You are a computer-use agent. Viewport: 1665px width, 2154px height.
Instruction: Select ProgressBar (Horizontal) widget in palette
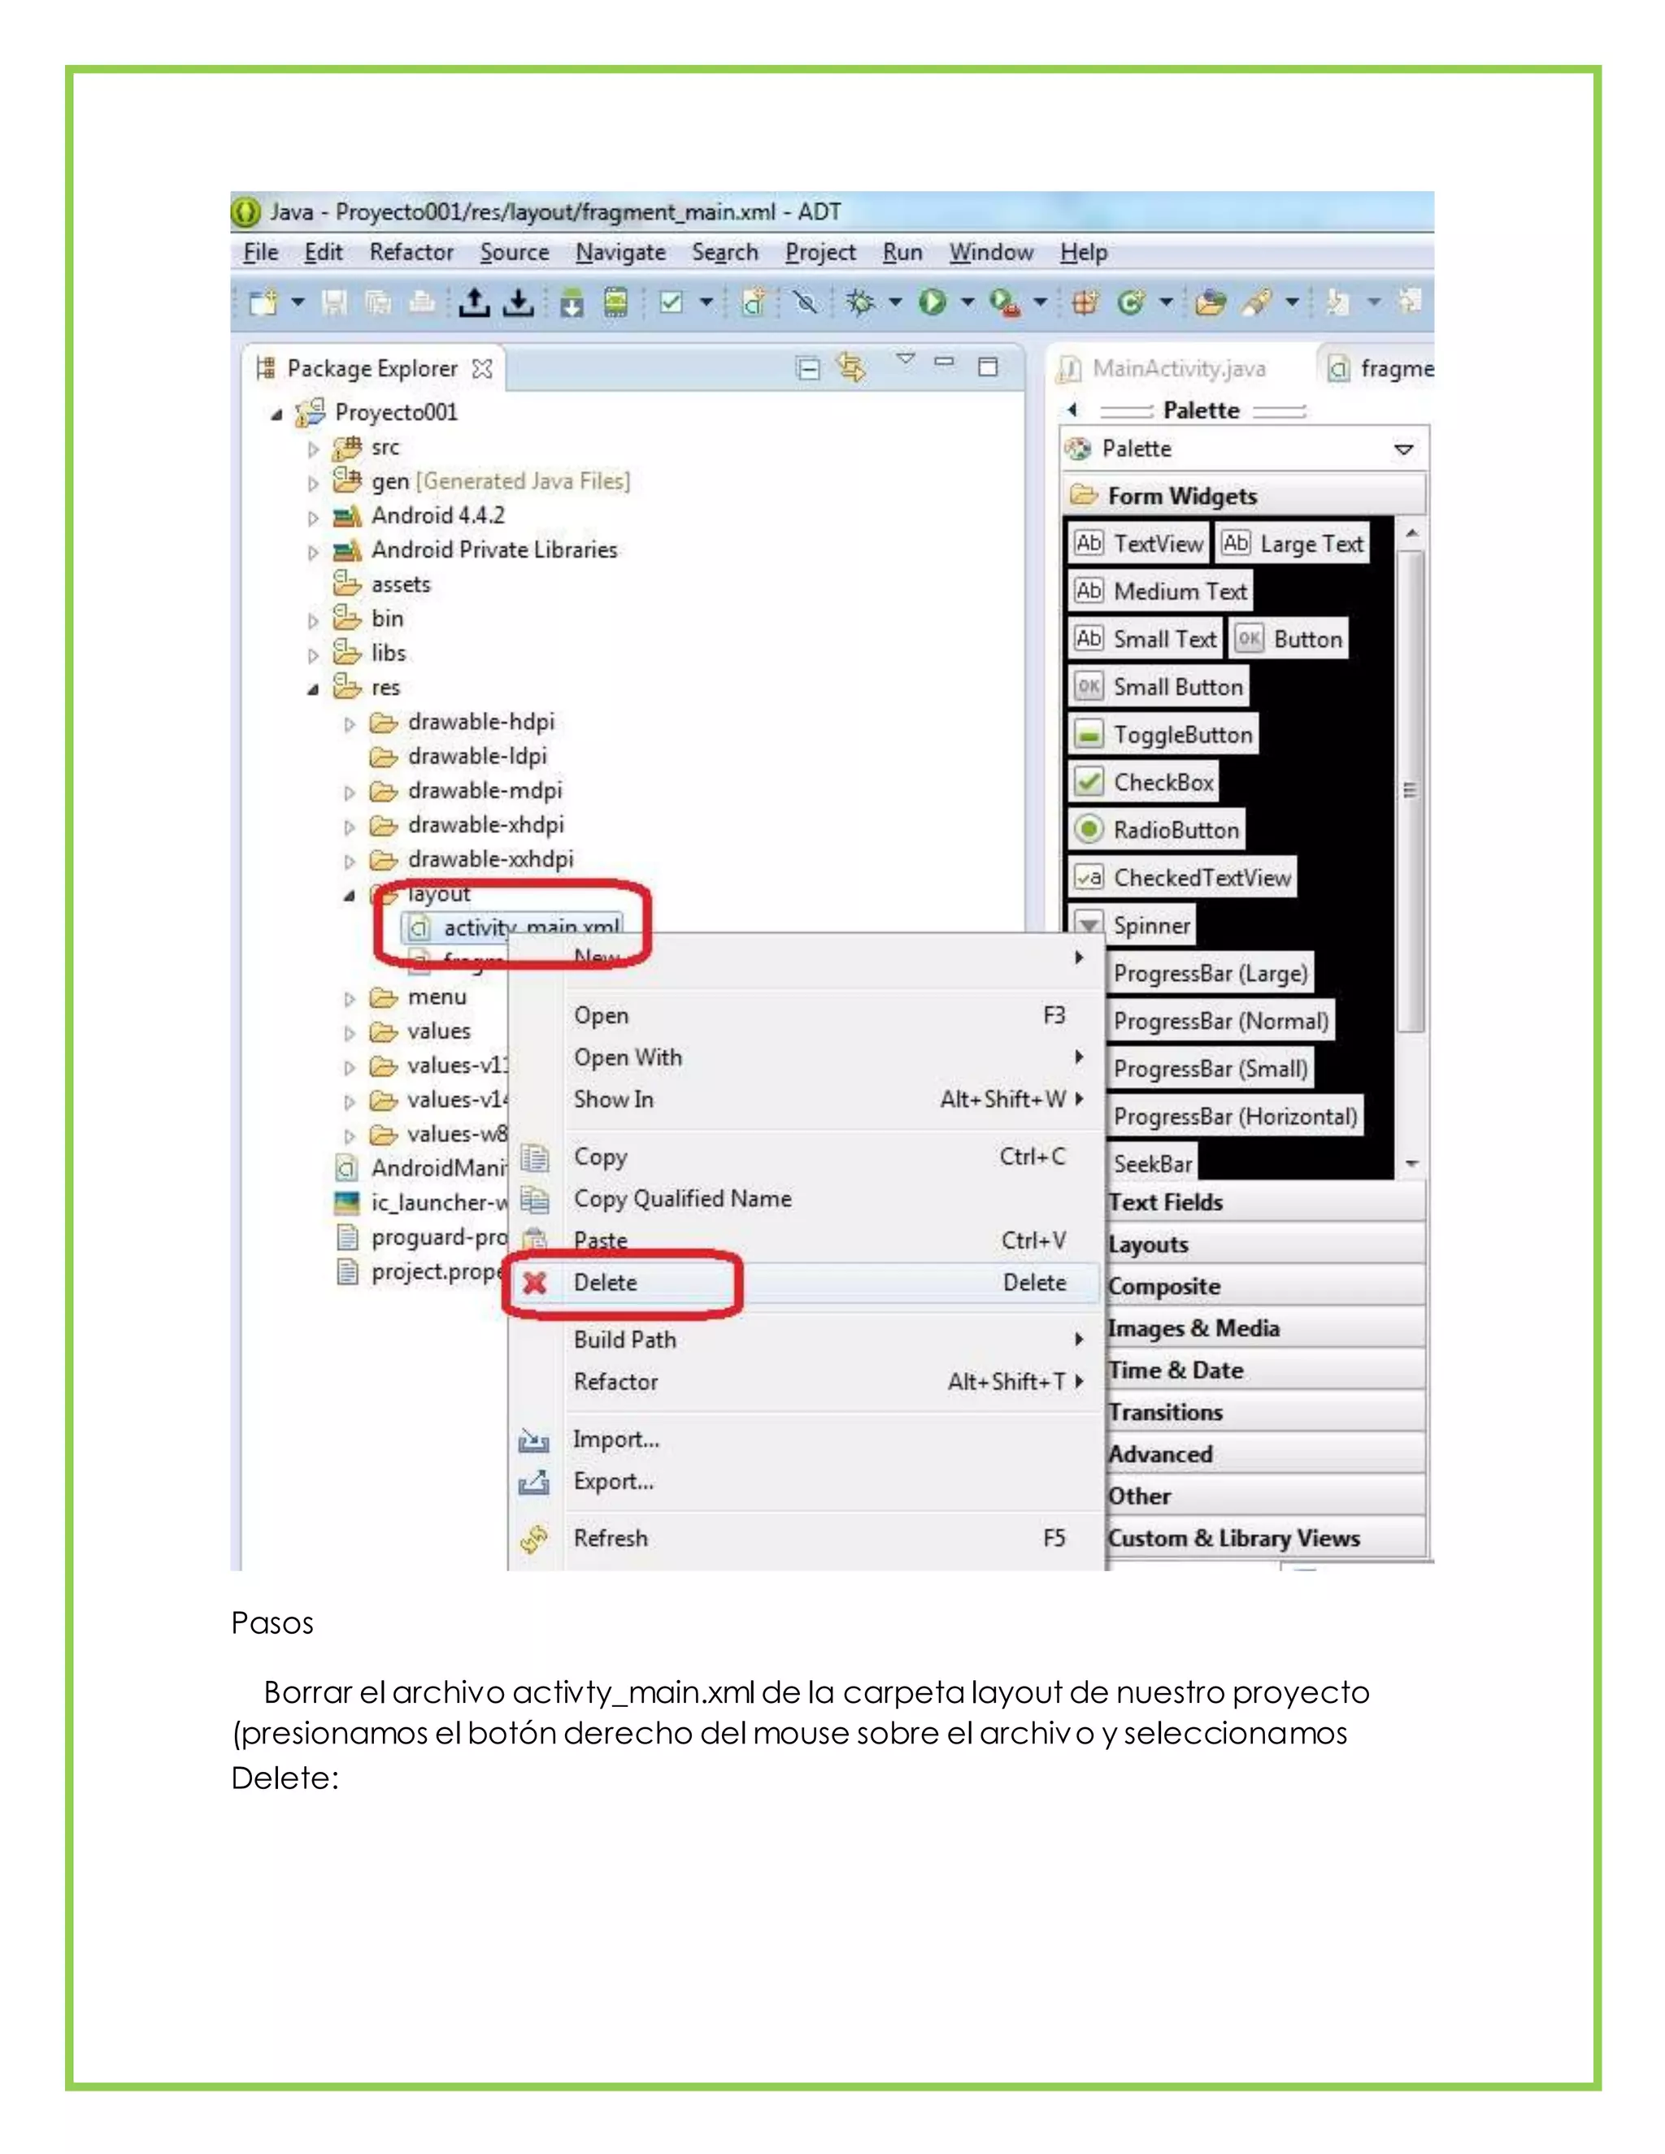[1235, 1117]
